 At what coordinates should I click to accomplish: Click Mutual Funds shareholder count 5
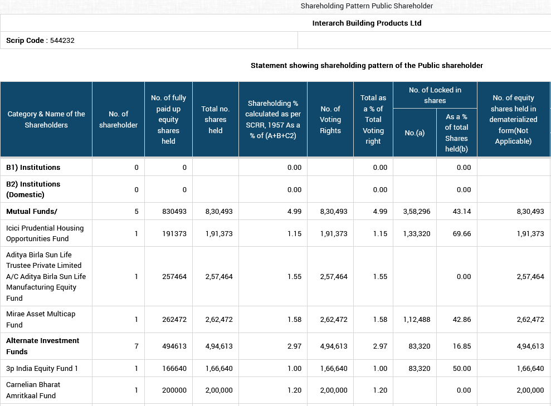pyautogui.click(x=136, y=212)
